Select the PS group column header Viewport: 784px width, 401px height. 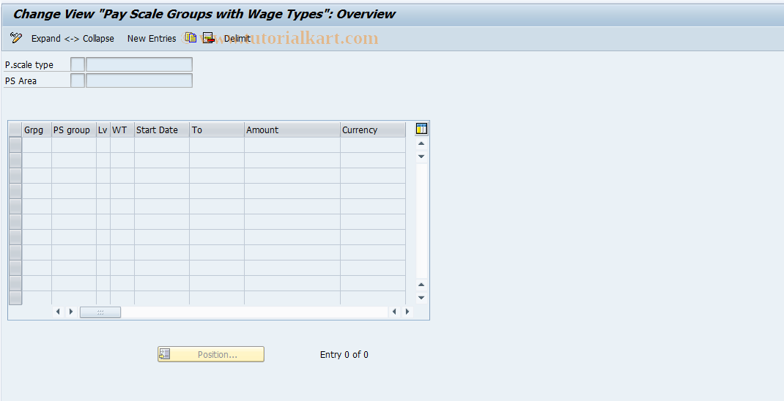pyautogui.click(x=74, y=130)
